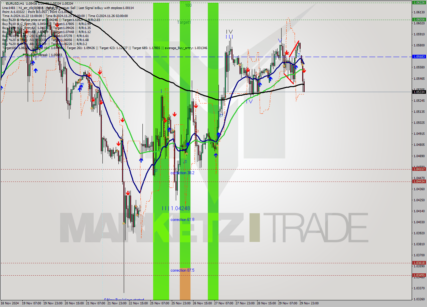Viewport: 427px width, 307px height.
Task: Click the 27 Nov 23:00 time label
Action: [245, 303]
